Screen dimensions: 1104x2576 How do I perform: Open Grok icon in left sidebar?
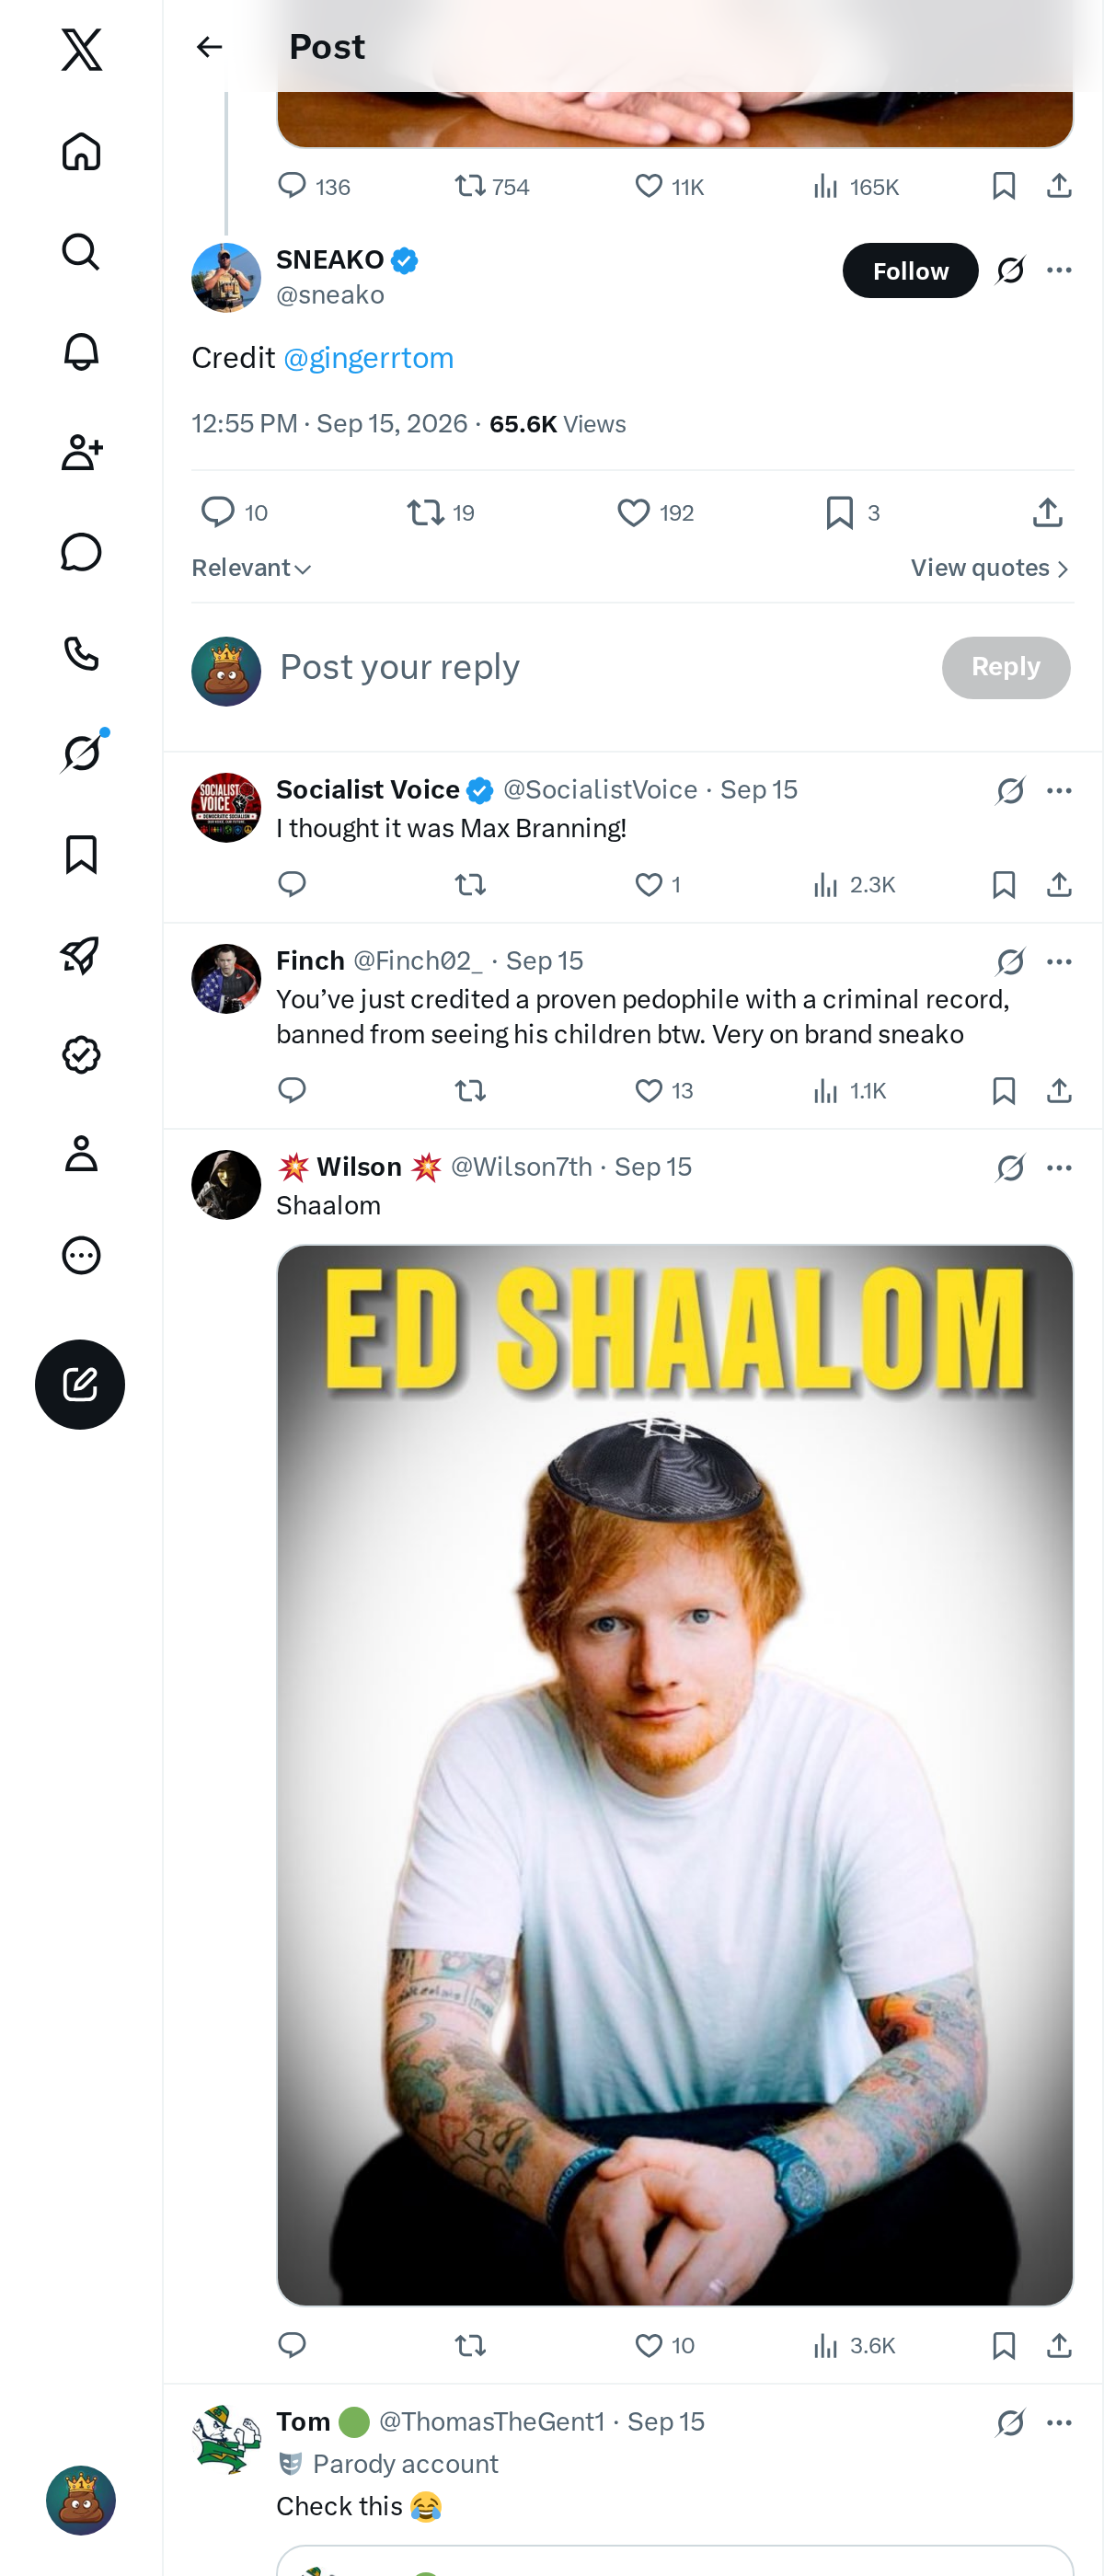tap(81, 753)
